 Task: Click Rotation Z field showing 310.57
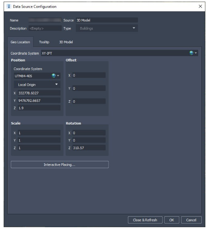(x=89, y=148)
